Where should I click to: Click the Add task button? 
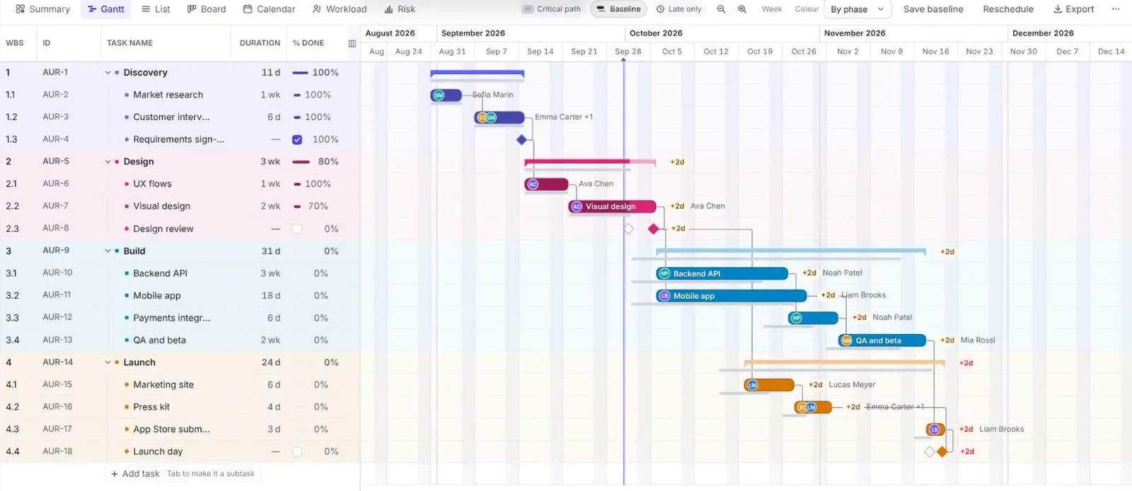[135, 474]
